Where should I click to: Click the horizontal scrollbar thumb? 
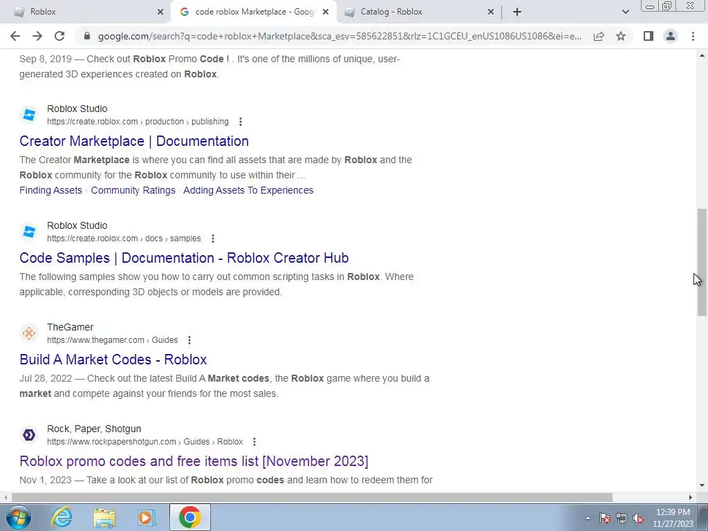[x=312, y=497]
